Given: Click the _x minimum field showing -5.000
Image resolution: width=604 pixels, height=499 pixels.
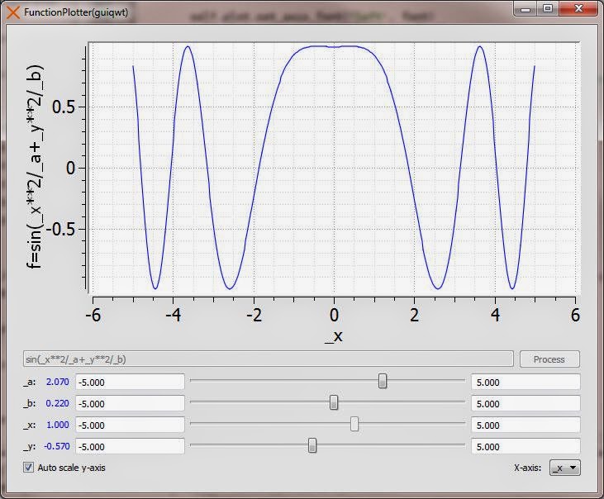Looking at the screenshot, I should (x=130, y=425).
